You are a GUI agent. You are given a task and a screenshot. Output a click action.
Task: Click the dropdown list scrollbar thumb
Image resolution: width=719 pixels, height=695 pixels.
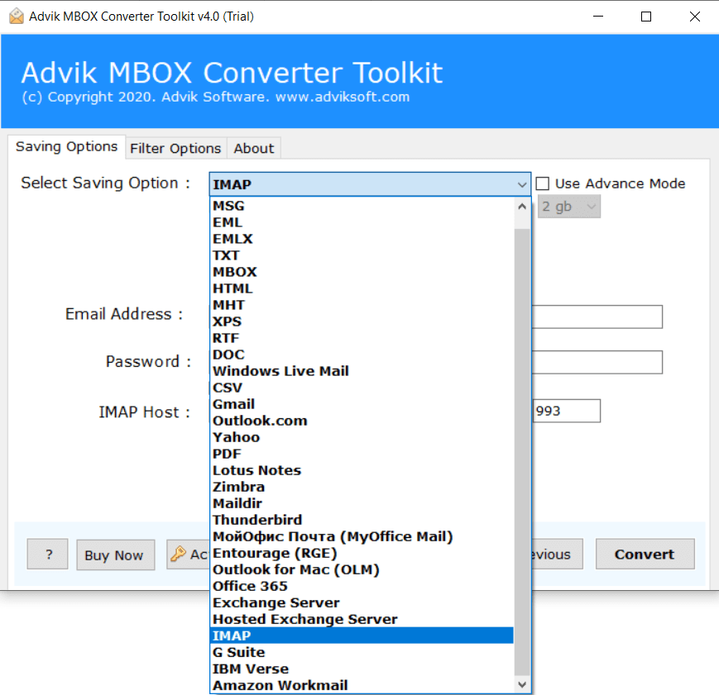(x=522, y=451)
